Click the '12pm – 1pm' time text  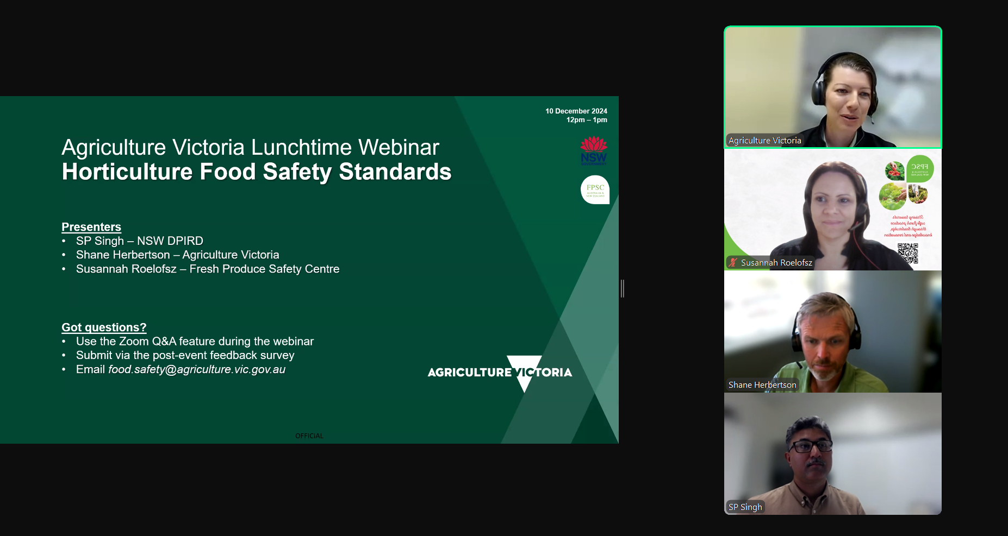(587, 120)
